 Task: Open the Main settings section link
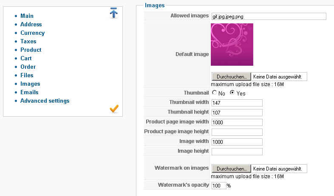27,16
